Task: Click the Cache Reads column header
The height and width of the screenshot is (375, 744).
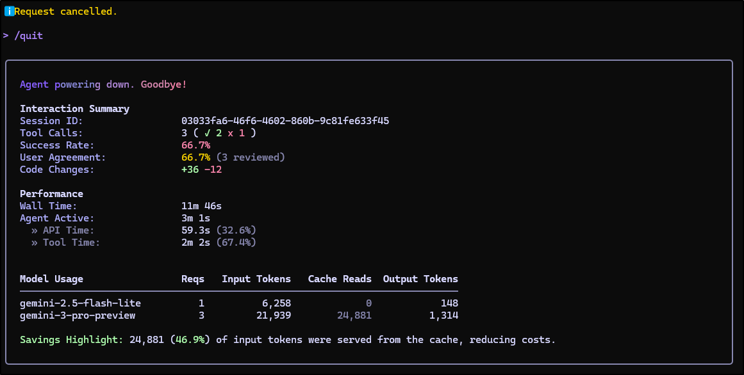Action: (340, 279)
